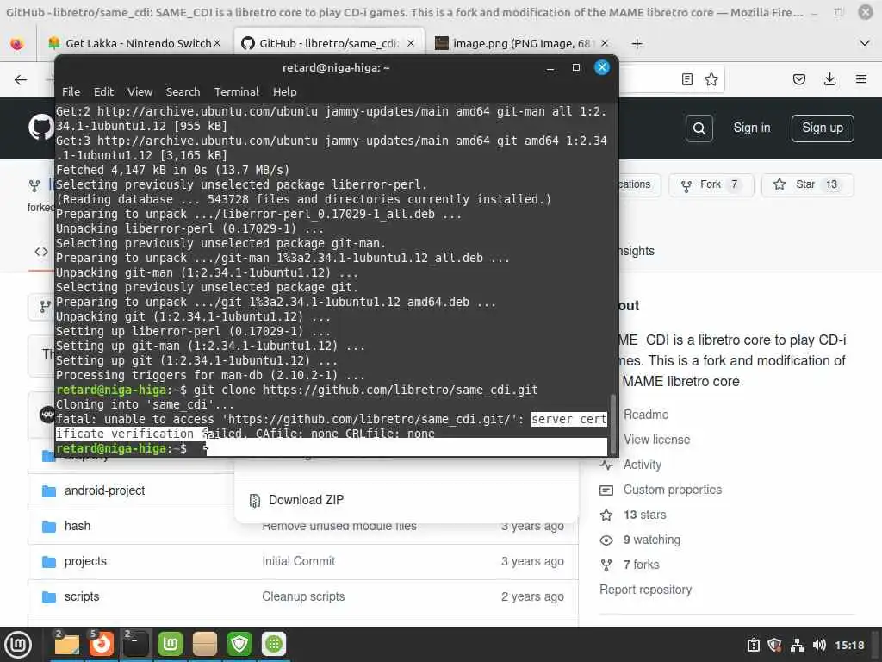The height and width of the screenshot is (662, 882).
Task: Click the GitHub Sign in link
Action: click(x=751, y=128)
